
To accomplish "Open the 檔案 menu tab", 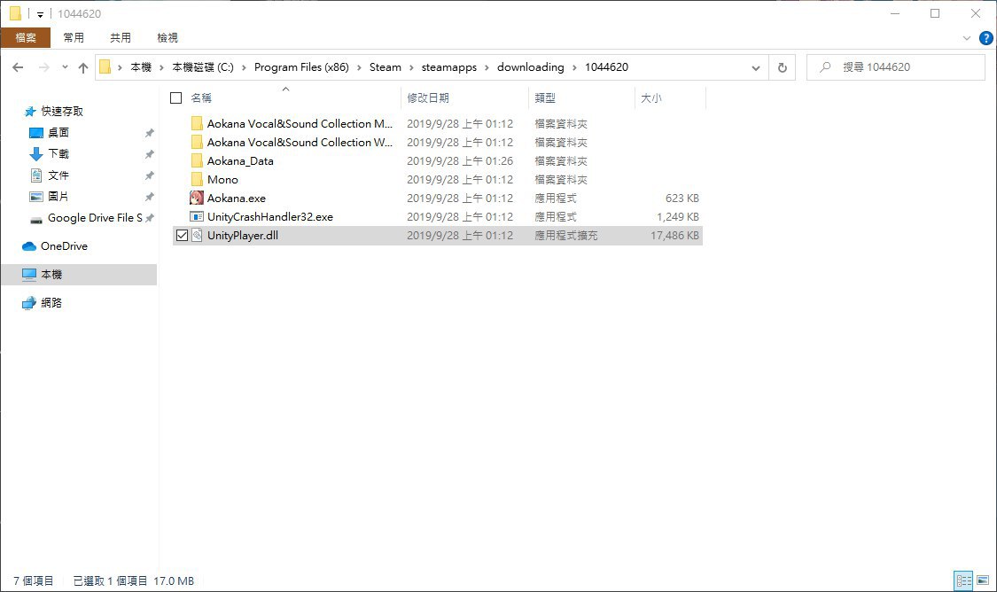I will point(26,37).
